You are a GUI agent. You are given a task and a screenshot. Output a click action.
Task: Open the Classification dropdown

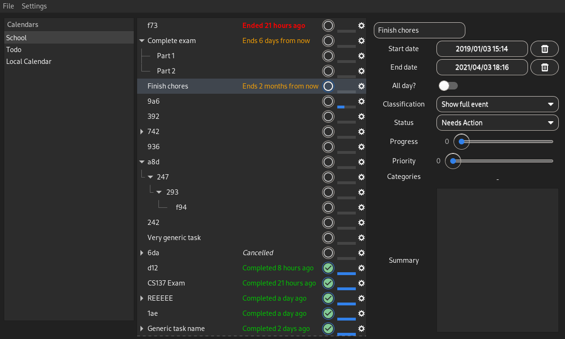[497, 104]
